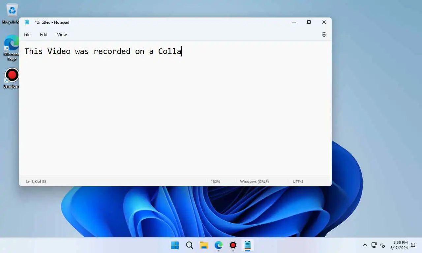The image size is (422, 253).
Task: Click "Windows (CRLF)" in status bar
Action: coord(254,182)
